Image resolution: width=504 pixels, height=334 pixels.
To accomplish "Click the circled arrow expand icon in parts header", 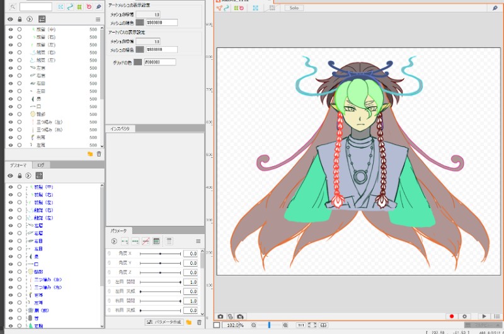I will pos(30,19).
